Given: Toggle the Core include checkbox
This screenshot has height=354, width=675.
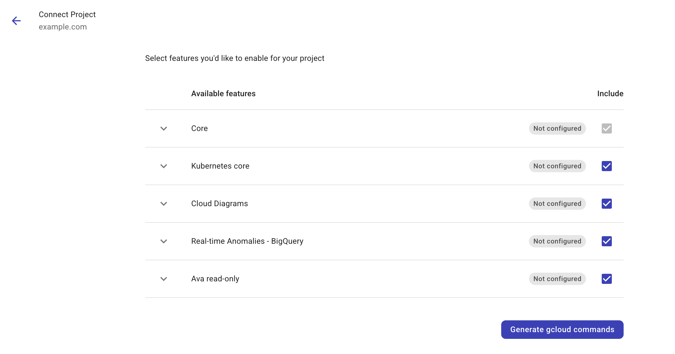Looking at the screenshot, I should [606, 128].
